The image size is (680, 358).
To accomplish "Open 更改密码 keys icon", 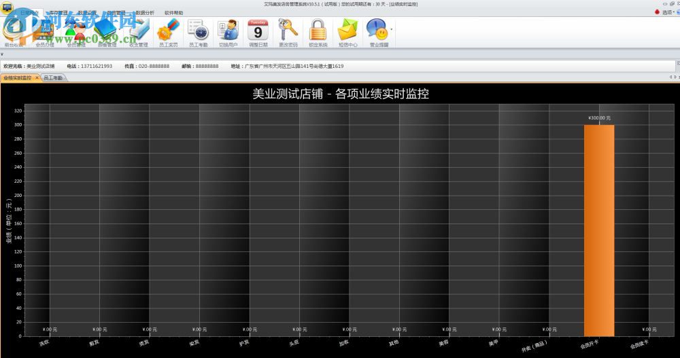I will (288, 33).
